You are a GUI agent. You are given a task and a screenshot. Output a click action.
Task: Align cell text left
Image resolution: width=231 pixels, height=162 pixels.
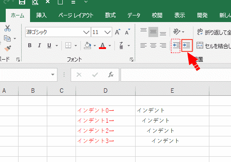144,45
